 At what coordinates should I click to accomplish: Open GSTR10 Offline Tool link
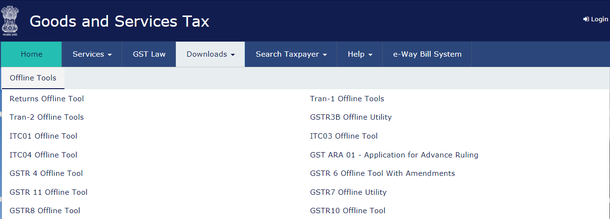coord(348,211)
